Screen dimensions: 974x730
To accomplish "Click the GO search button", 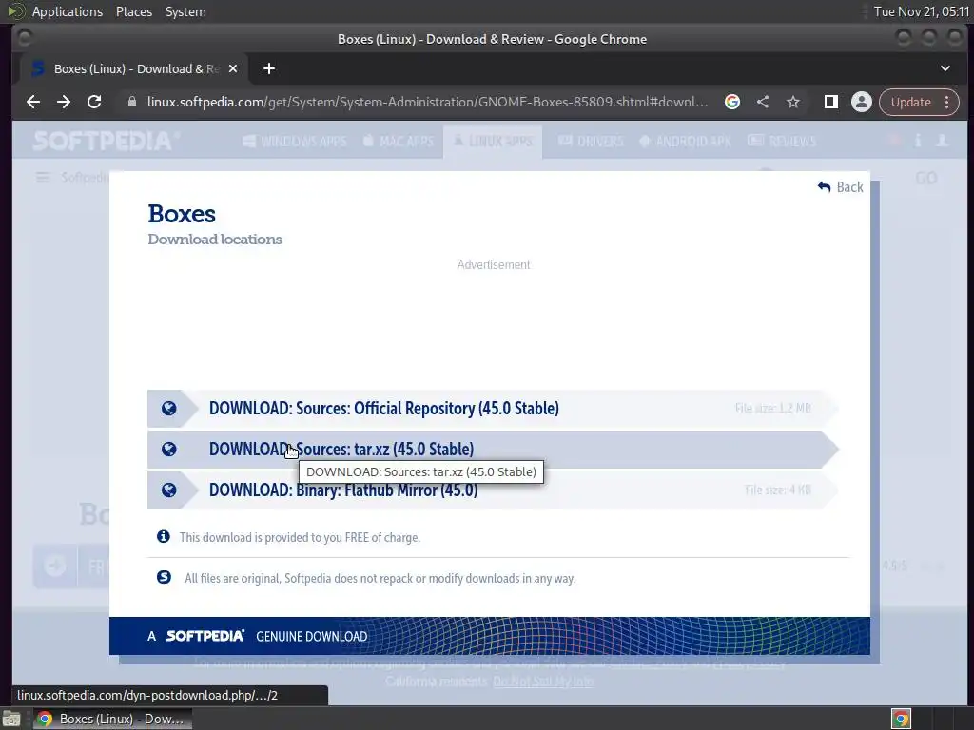I will click(x=925, y=179).
